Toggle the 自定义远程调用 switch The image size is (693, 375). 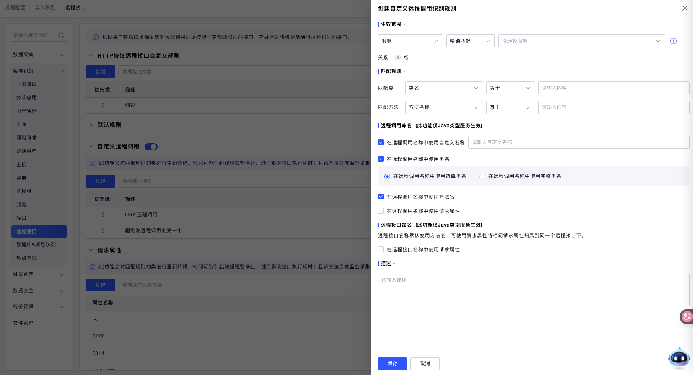pyautogui.click(x=151, y=147)
